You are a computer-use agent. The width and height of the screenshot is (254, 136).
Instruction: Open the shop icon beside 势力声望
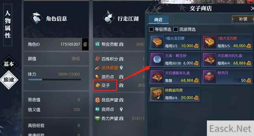tap(121, 118)
